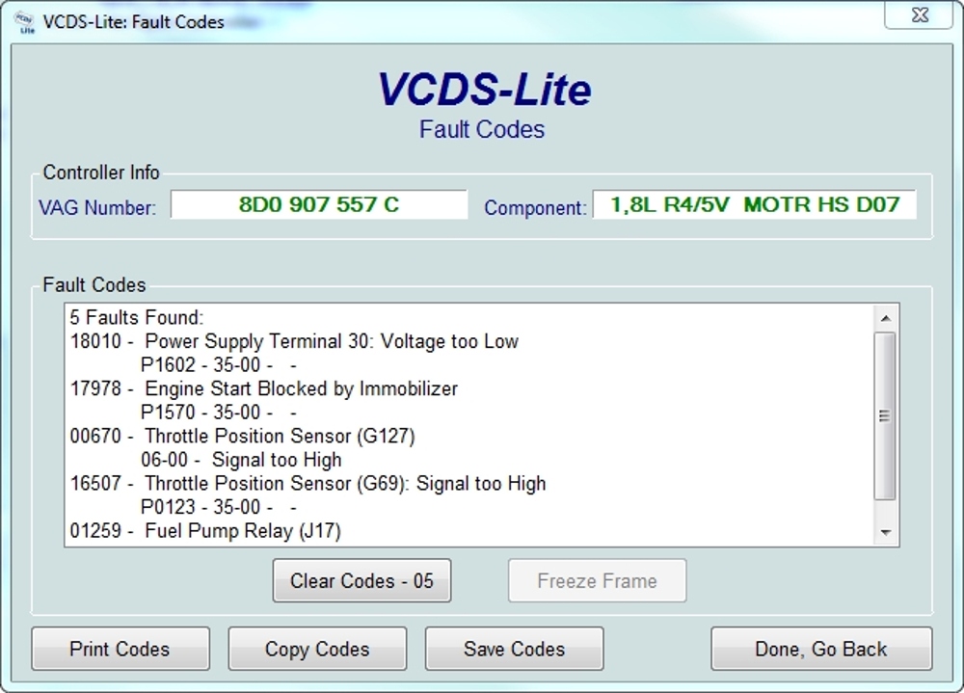Print the fault codes
964x693 pixels.
point(120,649)
